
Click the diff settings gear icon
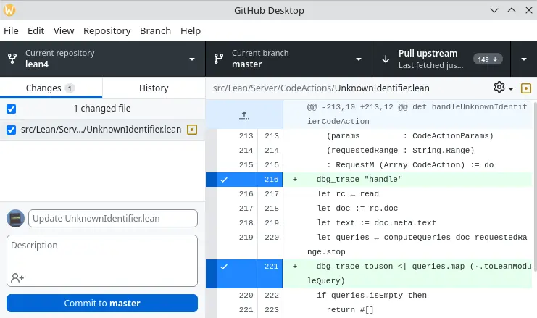[x=499, y=88]
